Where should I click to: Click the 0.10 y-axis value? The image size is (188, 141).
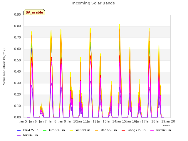click(x=18, y=106)
